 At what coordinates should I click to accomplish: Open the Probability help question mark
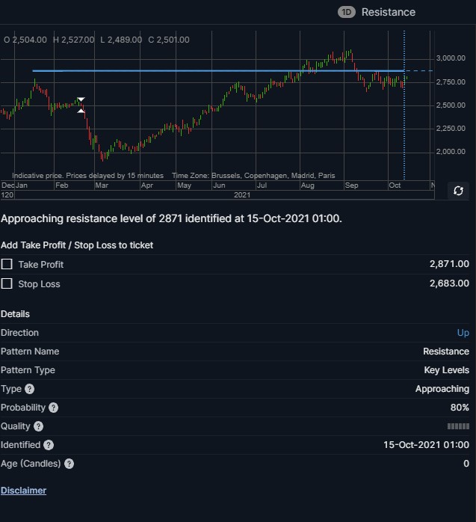[53, 408]
